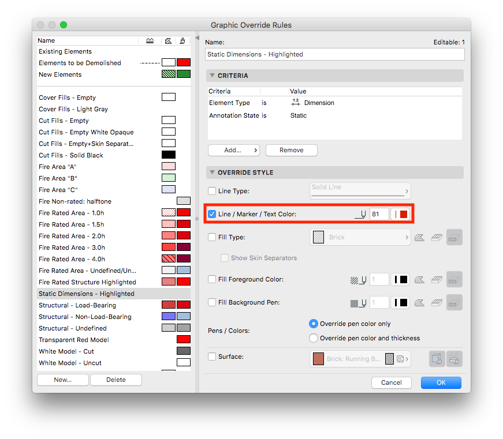Select Override pen color and thickness
Viewport: 503px width, 439px height.
click(314, 338)
